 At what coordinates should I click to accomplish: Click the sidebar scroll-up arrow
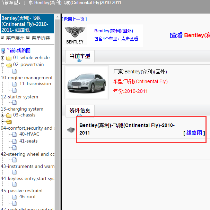pos(57,17)
